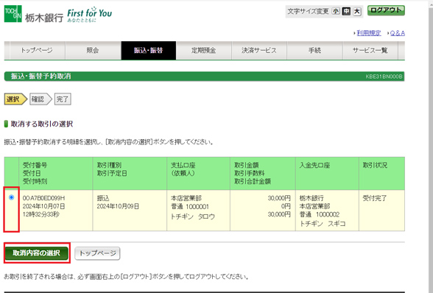Screen dimensions: 433x293
Task: Click the 0円 fee amount
Action: click(x=286, y=206)
